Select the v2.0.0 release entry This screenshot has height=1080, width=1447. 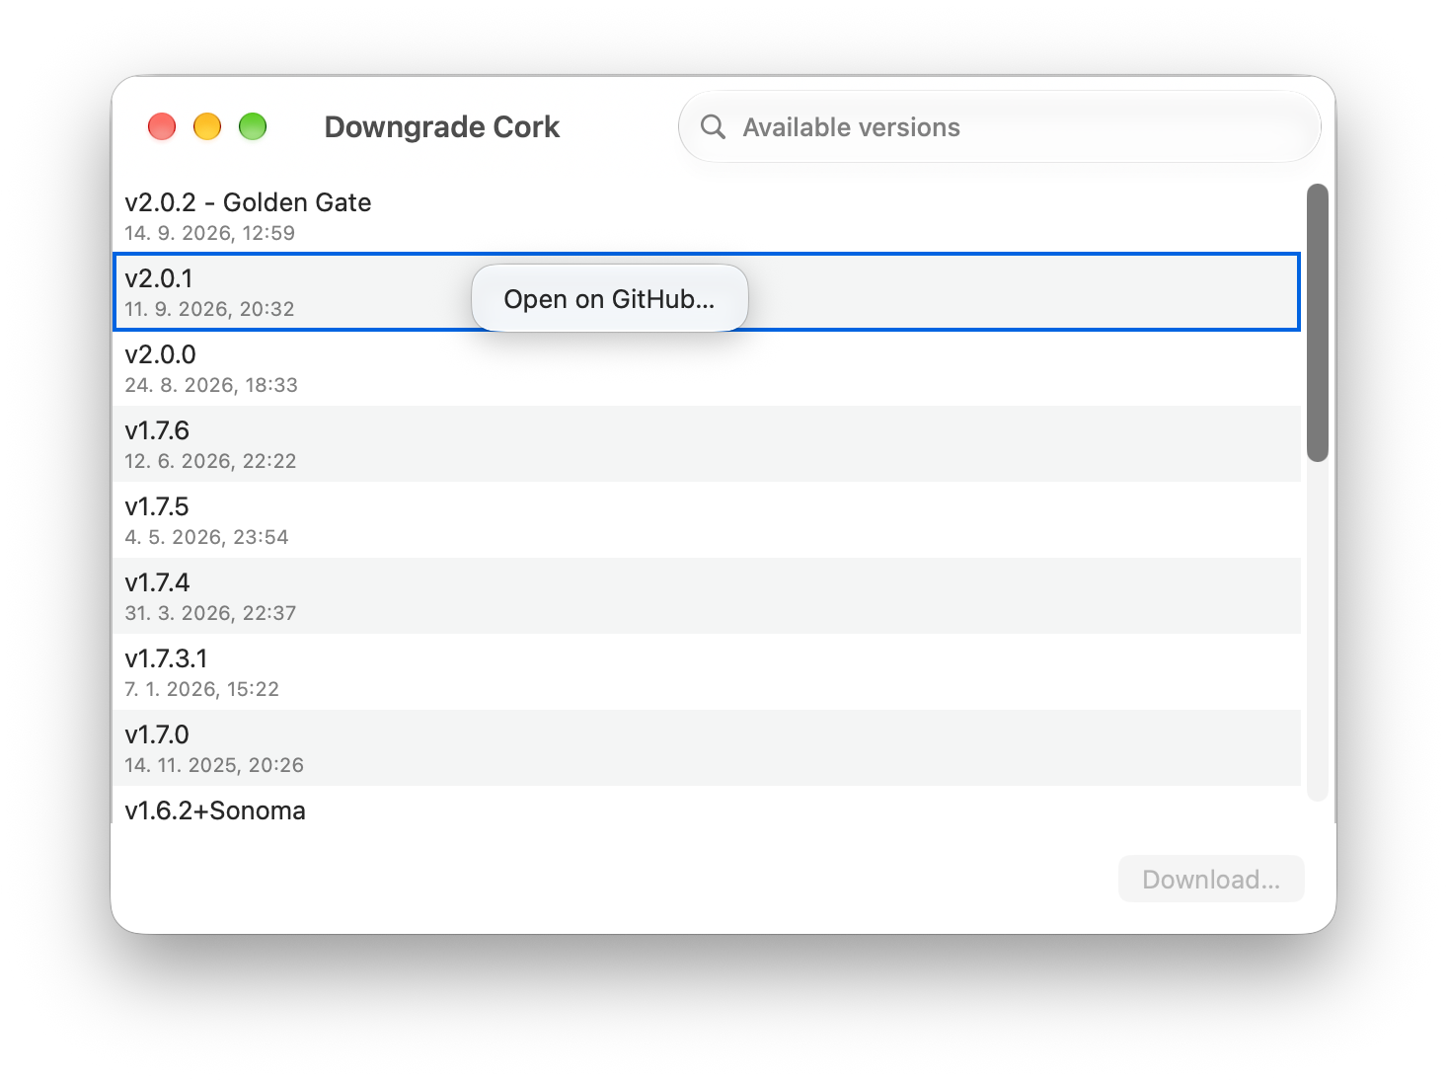coord(707,368)
